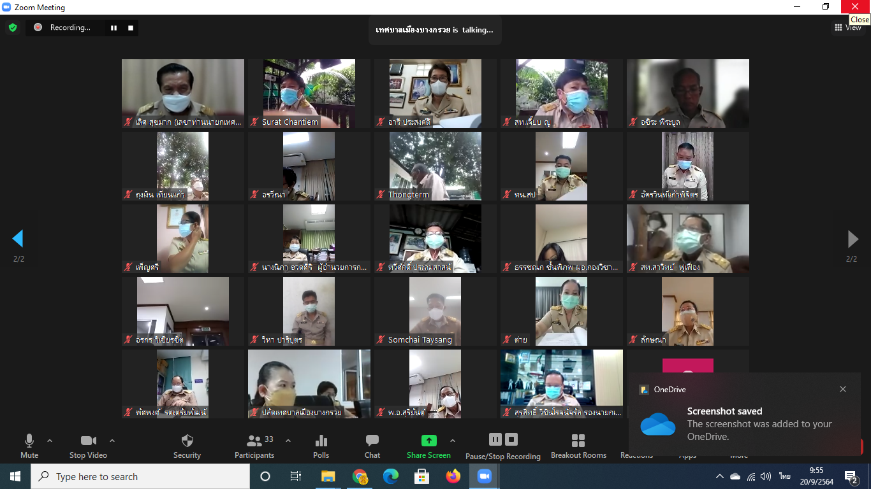Open Cortana circle icon on taskbar
The image size is (871, 489).
pos(265,476)
